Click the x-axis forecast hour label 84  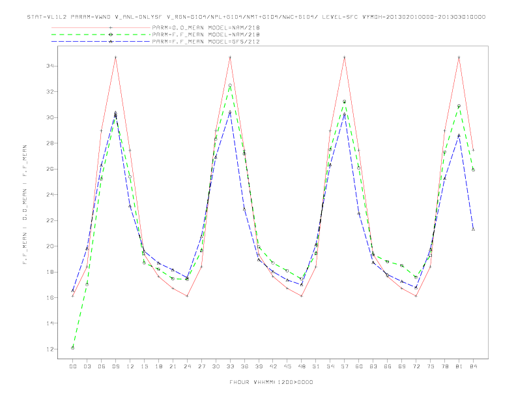coord(473,366)
